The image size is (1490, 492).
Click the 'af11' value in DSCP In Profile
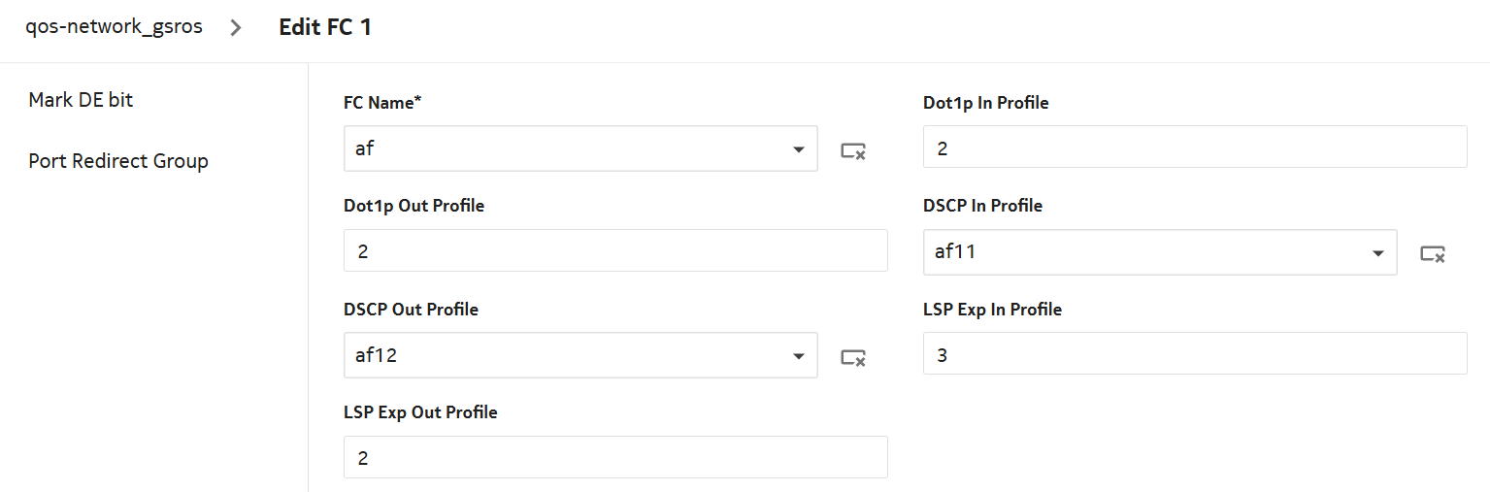(955, 252)
